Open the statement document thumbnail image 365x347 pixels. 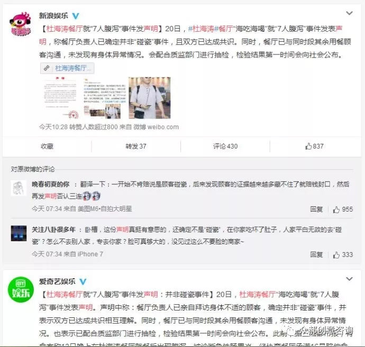pos(61,98)
